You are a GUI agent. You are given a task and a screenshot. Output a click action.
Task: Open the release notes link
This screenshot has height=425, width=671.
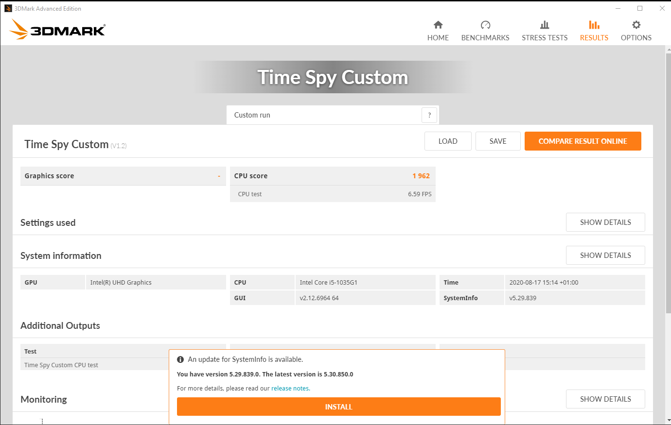[290, 388]
